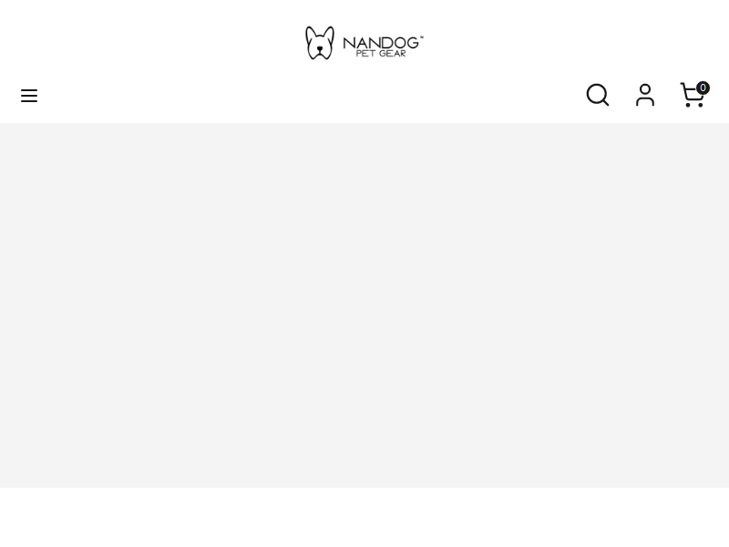Expand the mobile navigation drawer

pyautogui.click(x=29, y=96)
